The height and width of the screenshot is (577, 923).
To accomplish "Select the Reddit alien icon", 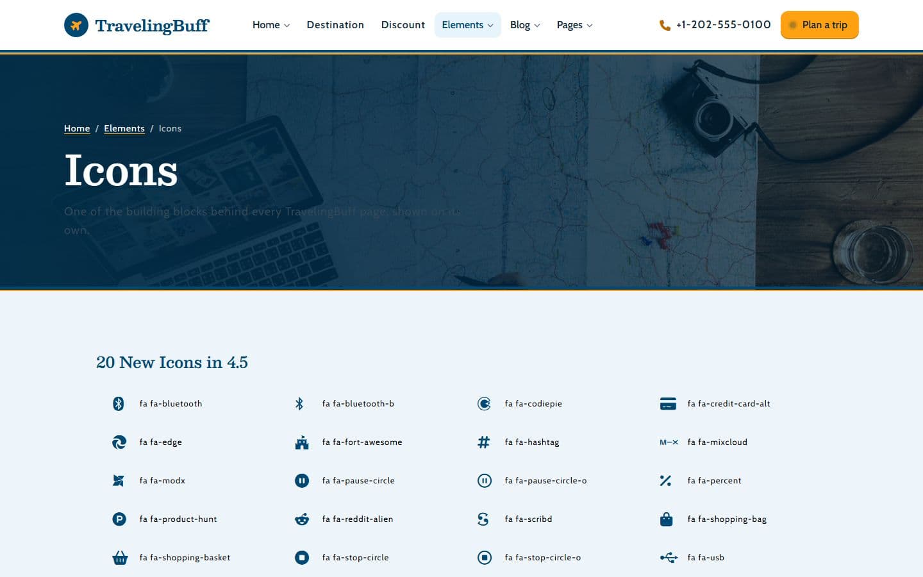I will [302, 519].
